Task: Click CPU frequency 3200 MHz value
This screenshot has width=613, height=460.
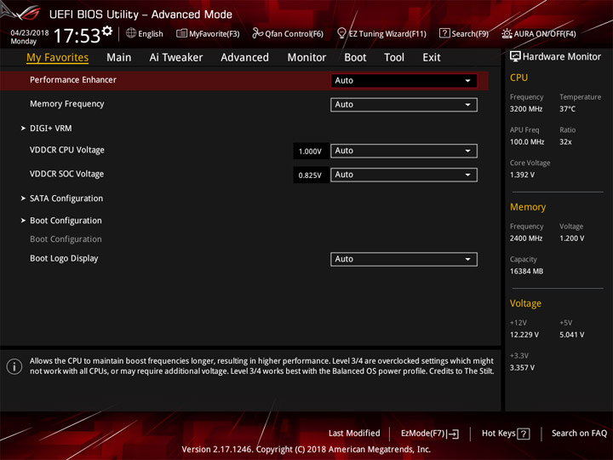Action: 526,109
